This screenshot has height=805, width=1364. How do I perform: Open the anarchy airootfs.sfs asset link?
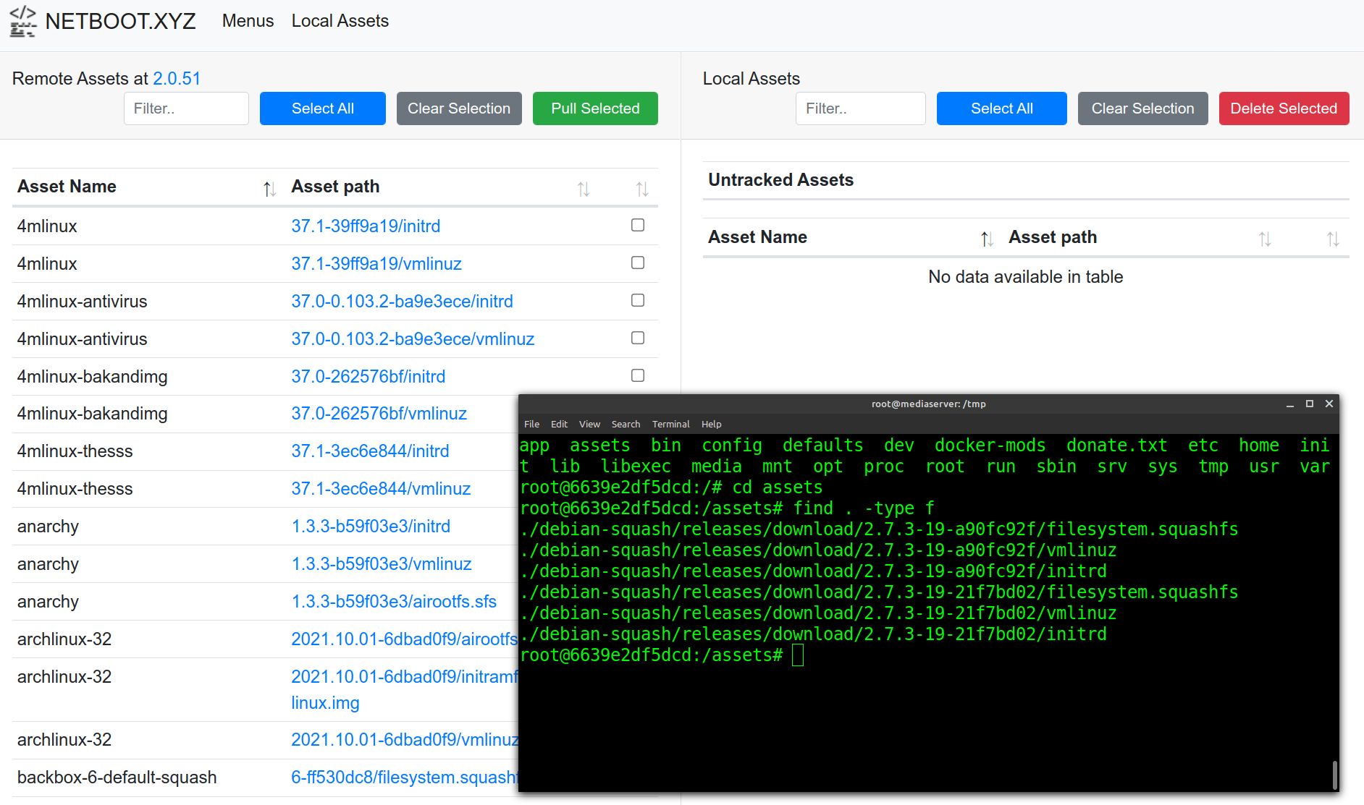[x=394, y=601]
